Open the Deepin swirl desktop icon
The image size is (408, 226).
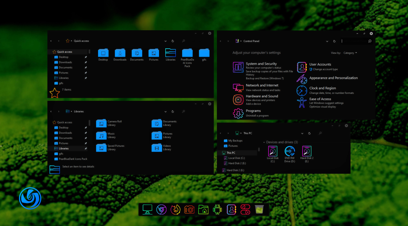(x=30, y=199)
